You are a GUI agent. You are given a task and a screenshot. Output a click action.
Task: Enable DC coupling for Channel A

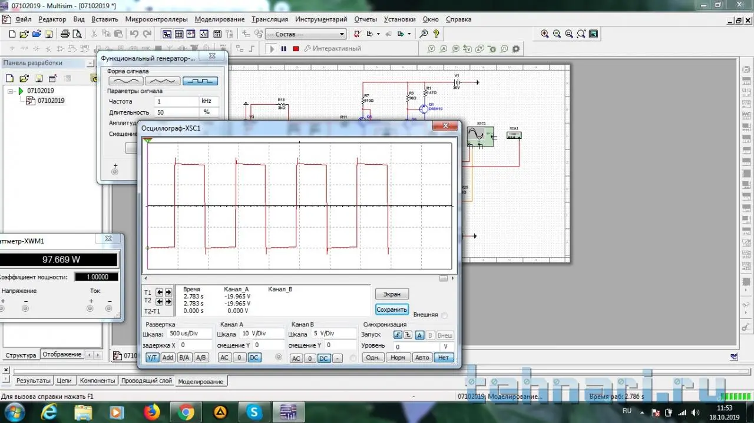click(x=254, y=358)
